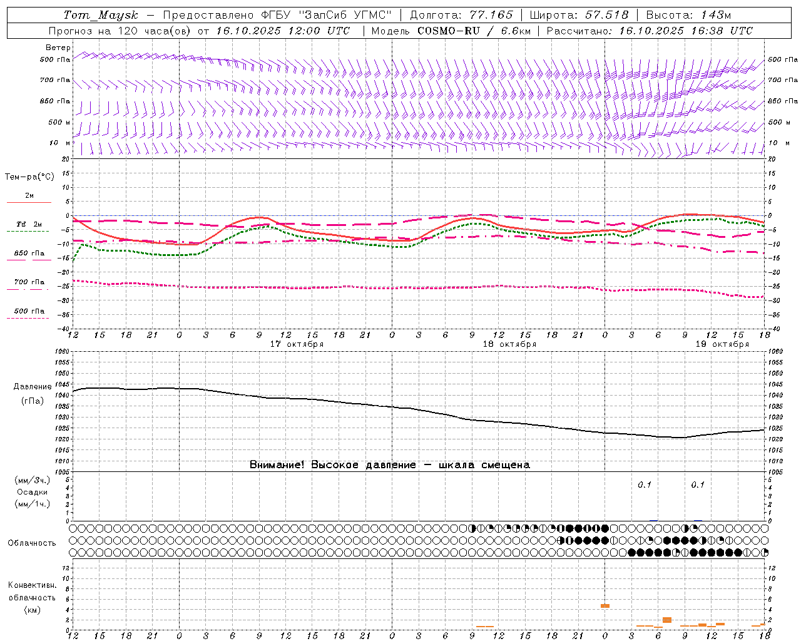Click the right-side 10 м wind level label
801x641 pixels.
[x=779, y=143]
